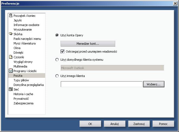Select Historia i cache category
The height and width of the screenshot is (132, 179).
tap(24, 94)
